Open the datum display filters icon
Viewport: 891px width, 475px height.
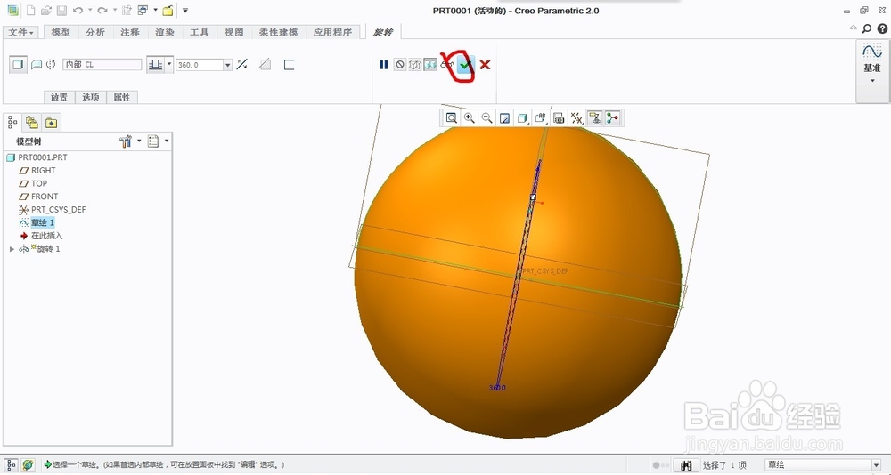coord(577,118)
